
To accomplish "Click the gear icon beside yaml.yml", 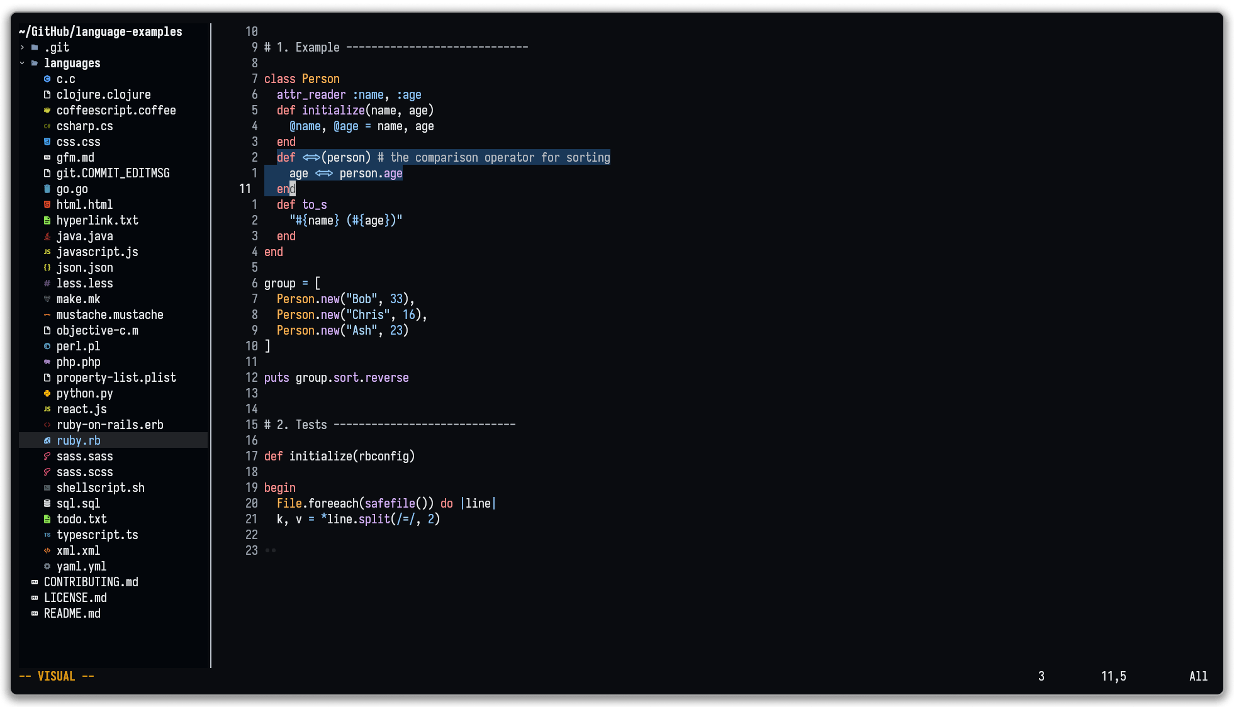I will pyautogui.click(x=47, y=567).
